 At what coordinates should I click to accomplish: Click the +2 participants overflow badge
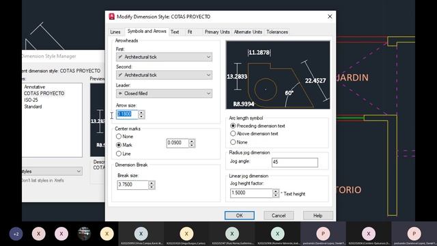16,234
